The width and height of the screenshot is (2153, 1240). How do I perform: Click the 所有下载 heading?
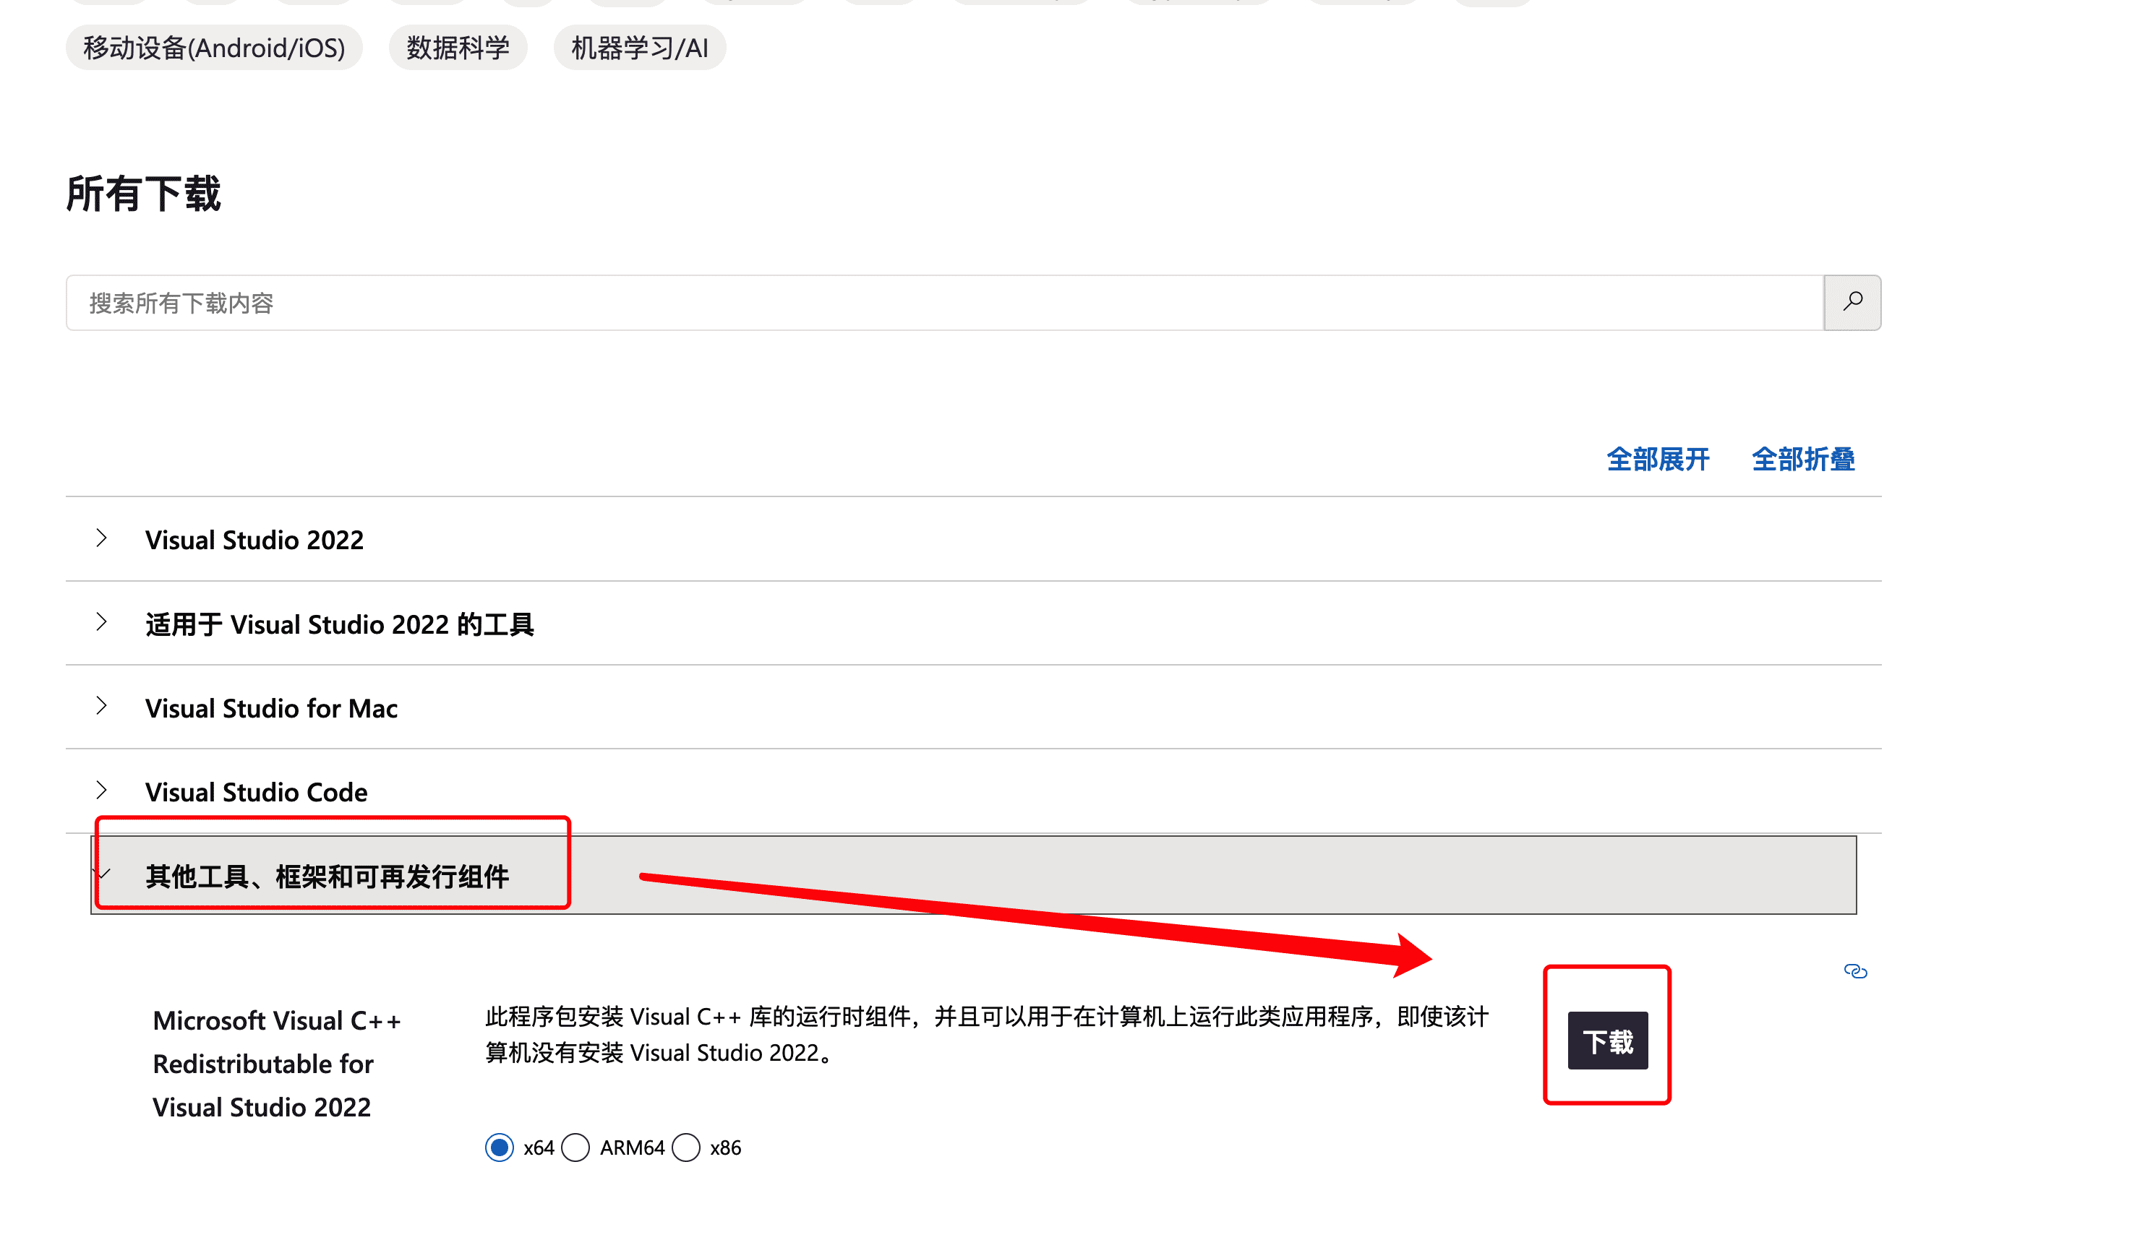coord(143,194)
